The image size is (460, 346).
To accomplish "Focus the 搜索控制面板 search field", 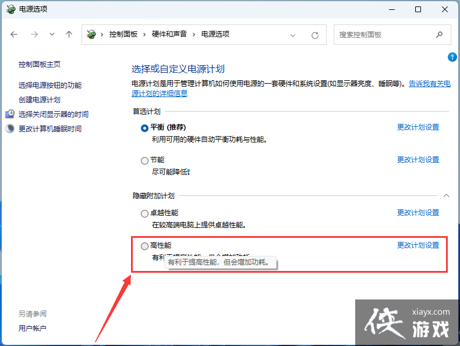I will tap(392, 34).
